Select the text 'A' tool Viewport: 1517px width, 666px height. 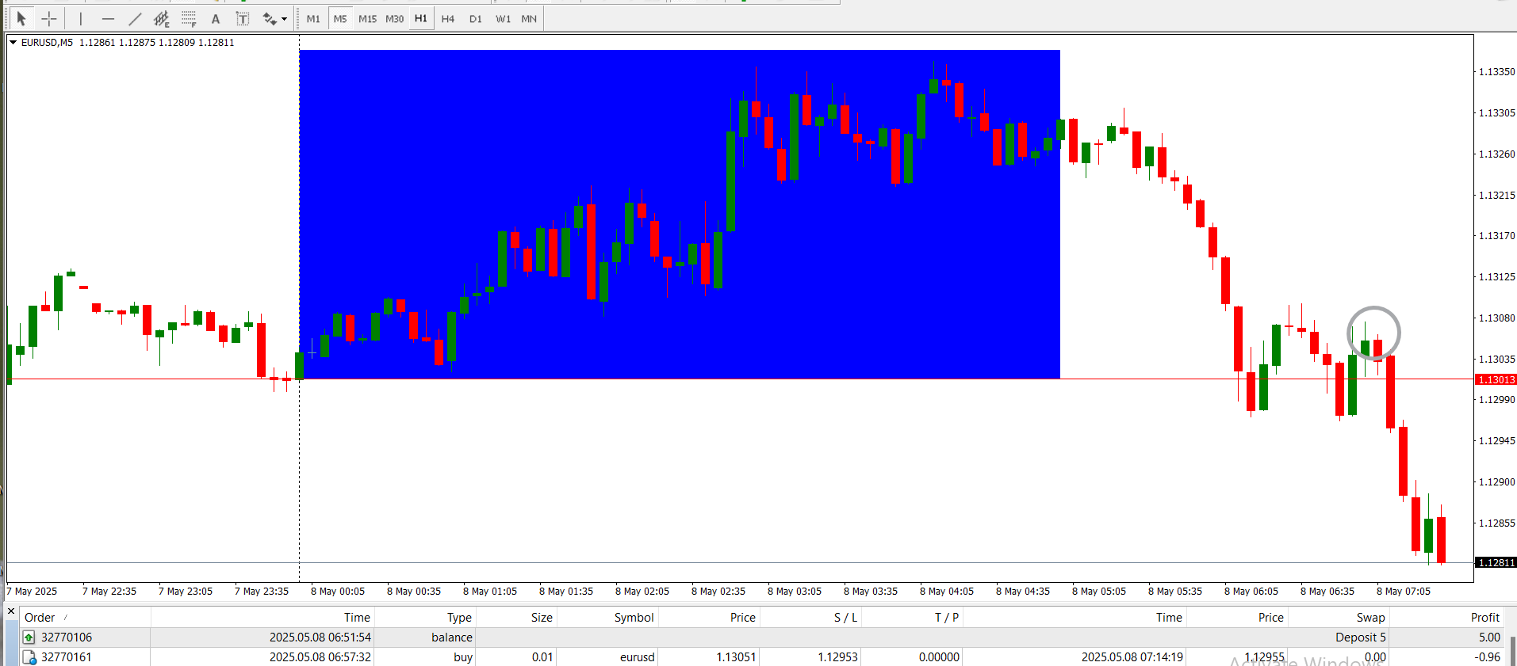point(216,19)
